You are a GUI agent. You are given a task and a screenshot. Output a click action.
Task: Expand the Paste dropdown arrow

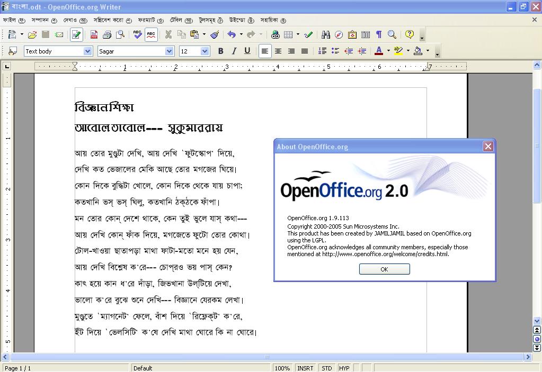click(x=204, y=34)
